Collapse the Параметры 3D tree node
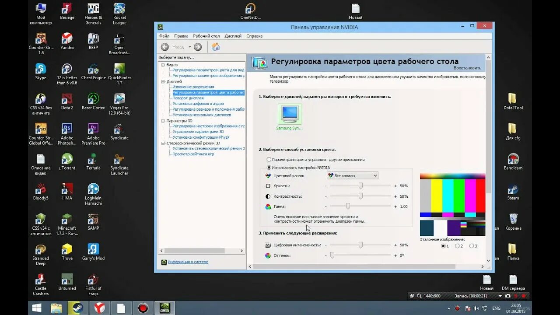The height and width of the screenshot is (315, 560). click(163, 121)
